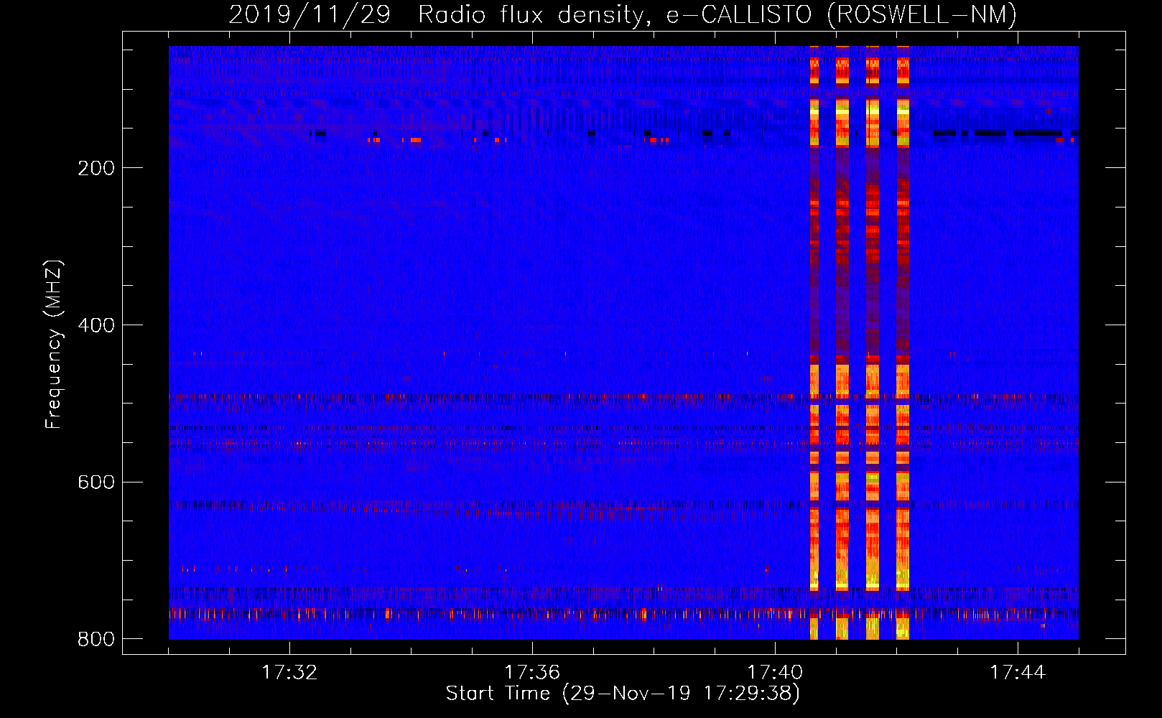Click the 'Start Time (29-Nov-19 17:29:38)' axis label

(x=623, y=694)
